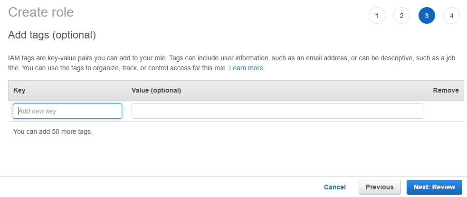
Task: Click the 'You can add 50 more tags' text
Action: point(53,131)
